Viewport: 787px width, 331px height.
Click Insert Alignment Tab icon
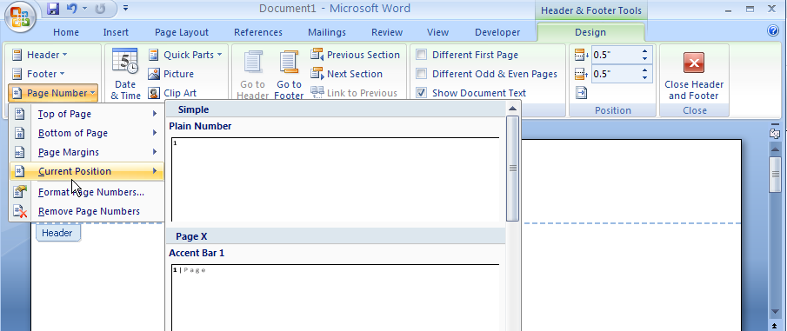pyautogui.click(x=581, y=93)
